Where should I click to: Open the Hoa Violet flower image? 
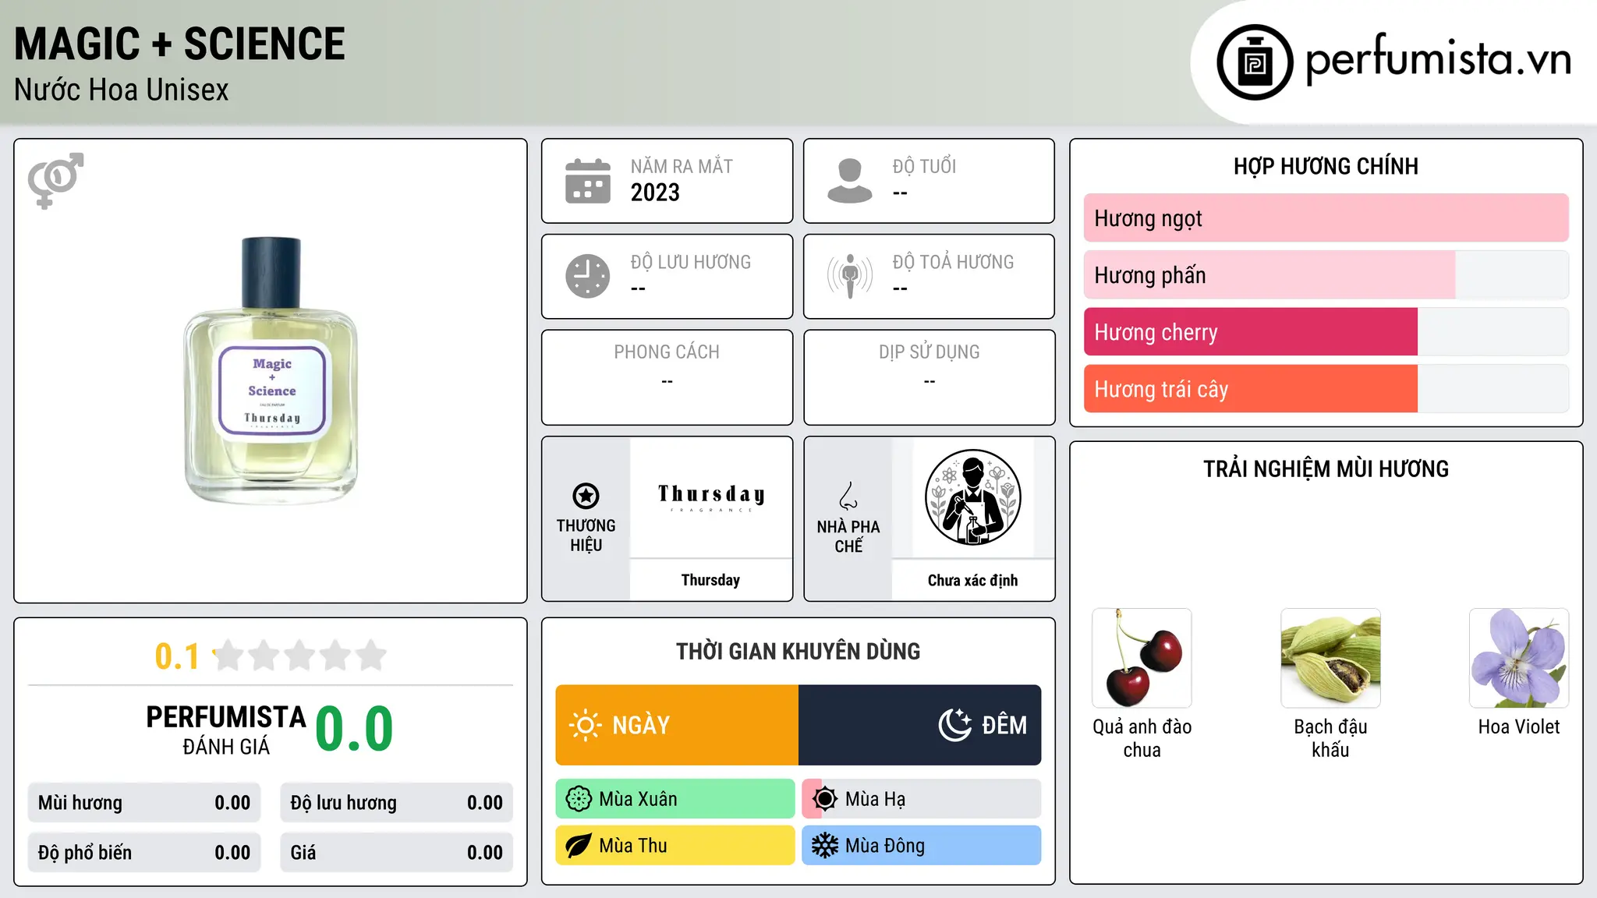1519,658
